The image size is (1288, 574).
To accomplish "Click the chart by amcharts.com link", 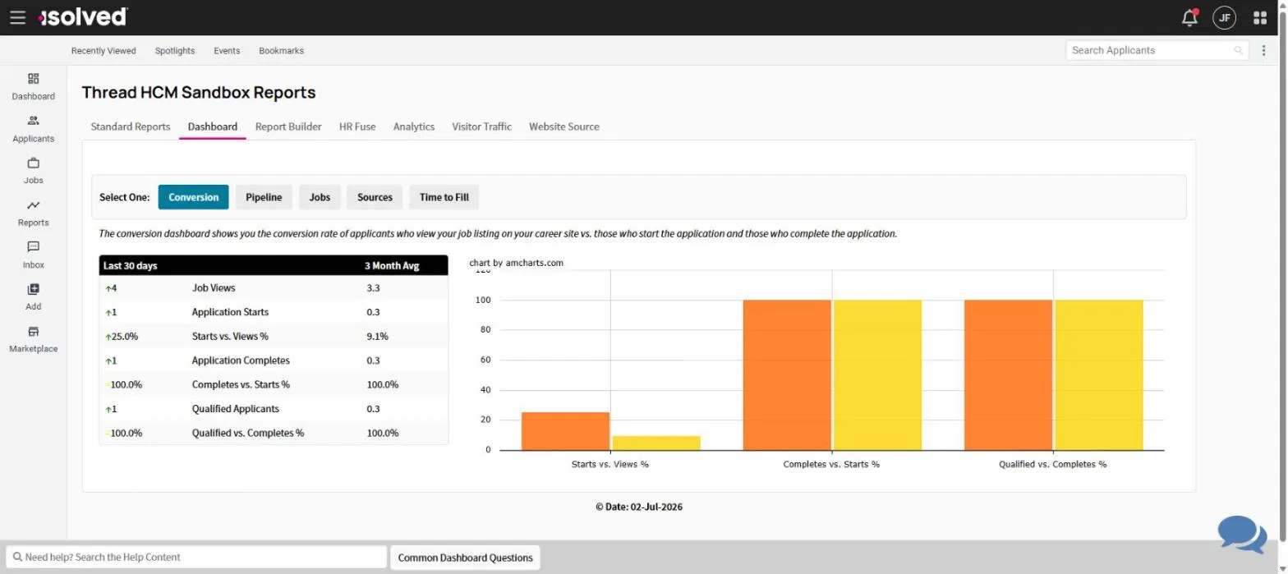I will click(x=517, y=263).
